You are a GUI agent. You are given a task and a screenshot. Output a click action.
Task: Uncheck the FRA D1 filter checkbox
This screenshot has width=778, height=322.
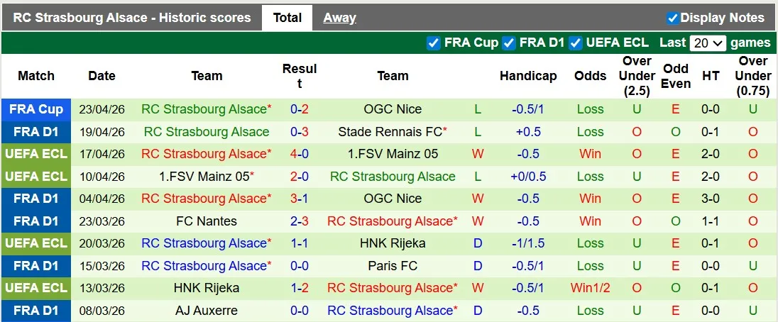[509, 43]
